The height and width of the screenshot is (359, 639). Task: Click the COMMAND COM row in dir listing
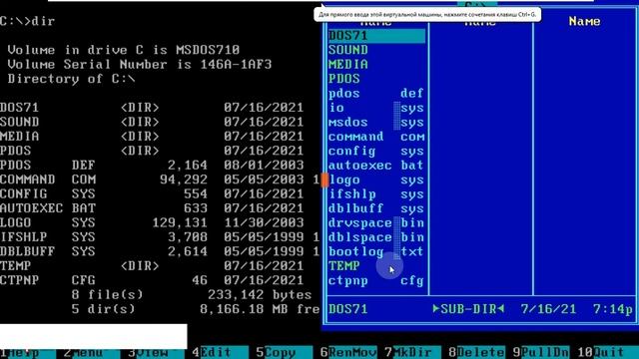[159, 179]
